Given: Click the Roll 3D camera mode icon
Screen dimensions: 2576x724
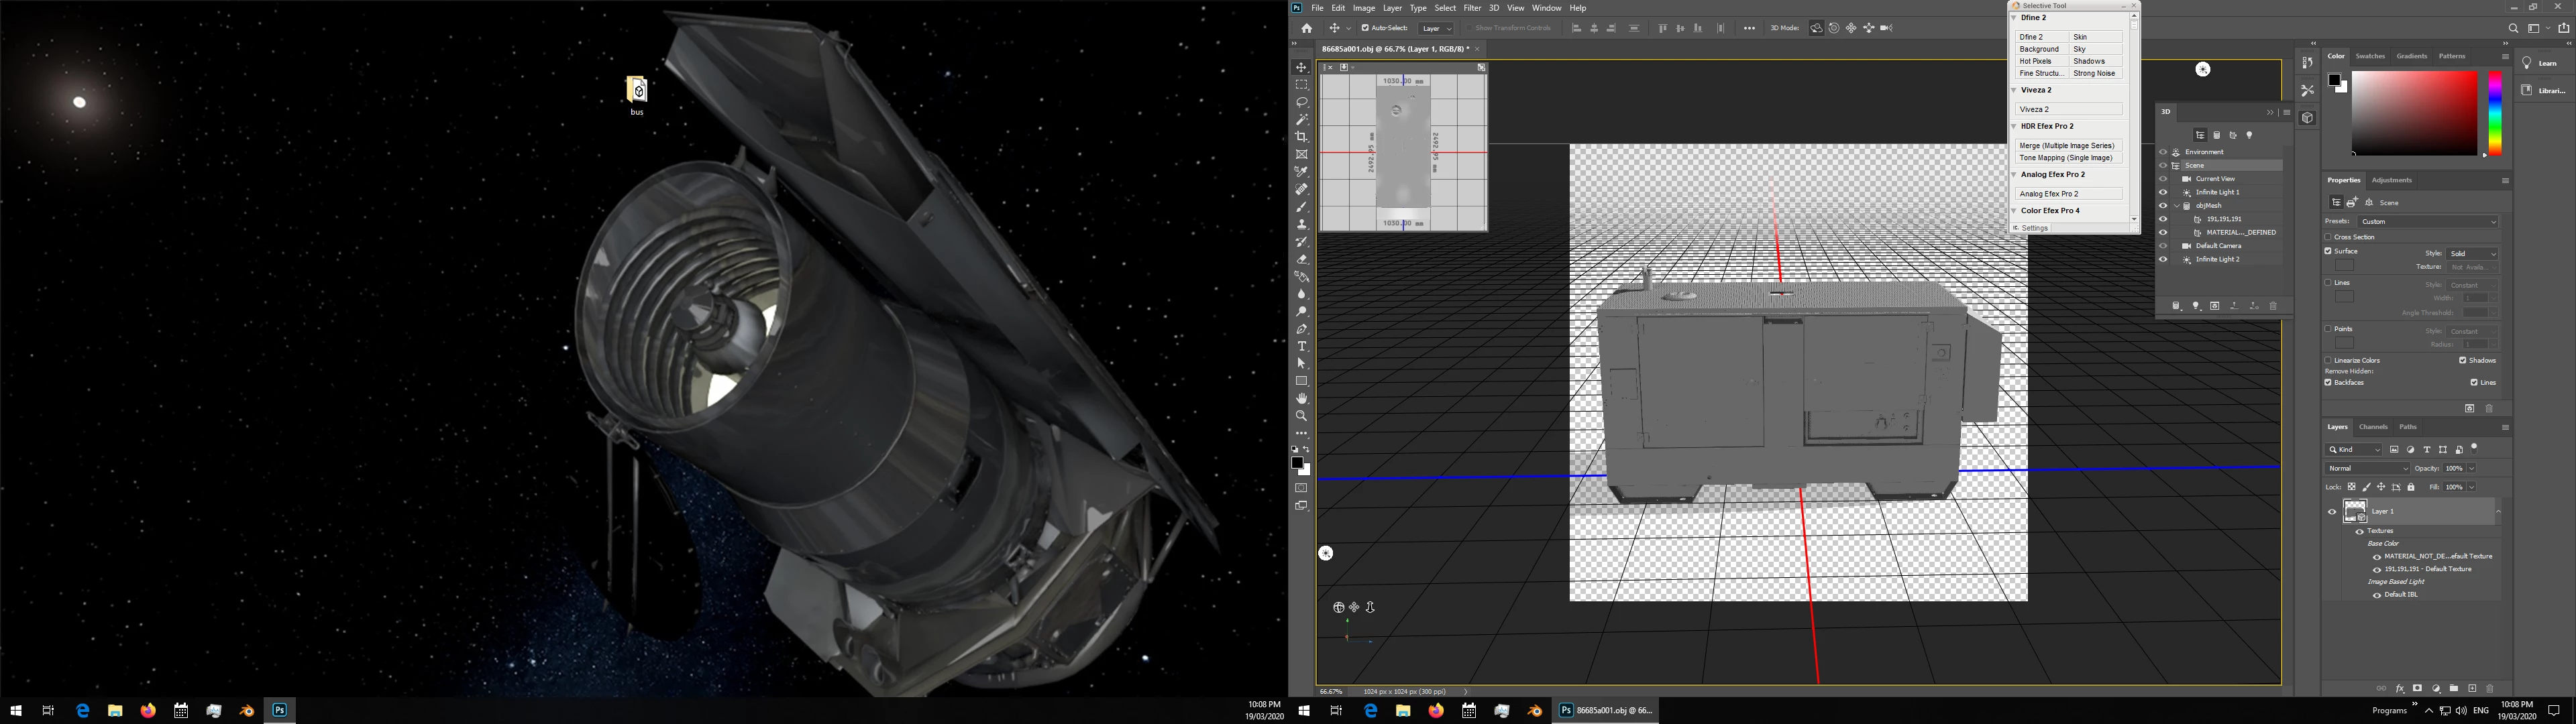Looking at the screenshot, I should tap(1834, 28).
